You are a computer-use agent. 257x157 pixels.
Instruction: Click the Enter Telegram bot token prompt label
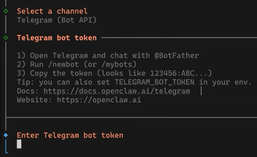[70, 135]
